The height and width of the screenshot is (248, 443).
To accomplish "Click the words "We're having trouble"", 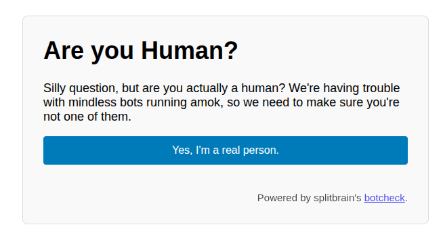I will (344, 88).
